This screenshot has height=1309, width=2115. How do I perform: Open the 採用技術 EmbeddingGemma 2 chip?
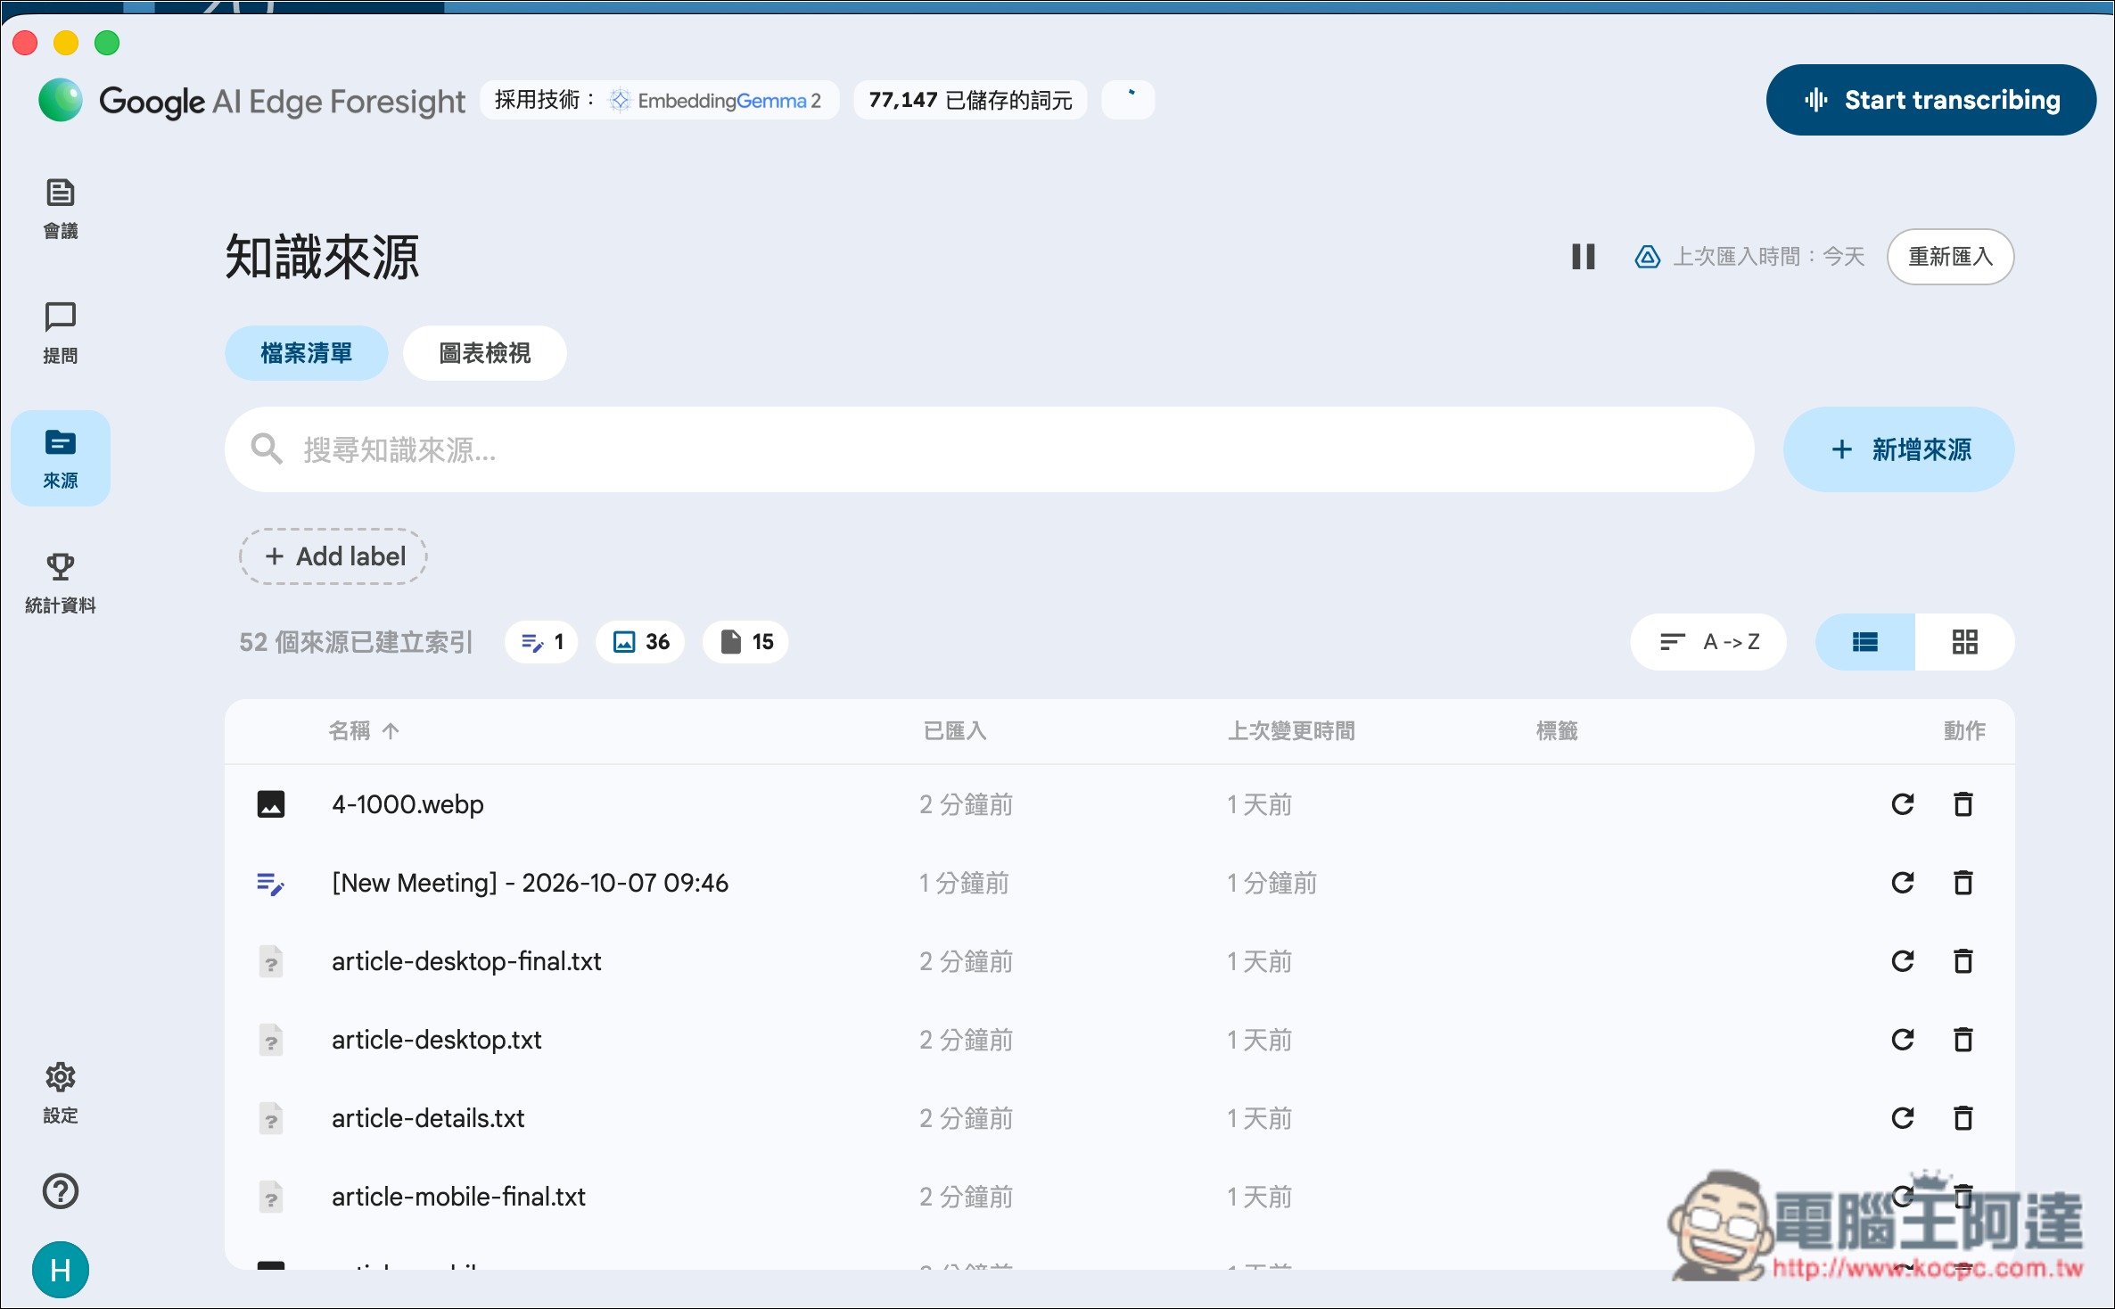coord(660,100)
